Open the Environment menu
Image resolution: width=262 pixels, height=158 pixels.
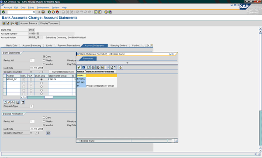point(43,7)
